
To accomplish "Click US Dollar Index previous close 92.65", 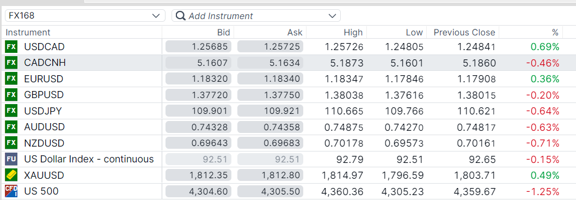I will (x=483, y=159).
